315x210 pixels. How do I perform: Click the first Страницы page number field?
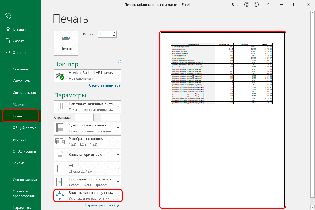83,117
